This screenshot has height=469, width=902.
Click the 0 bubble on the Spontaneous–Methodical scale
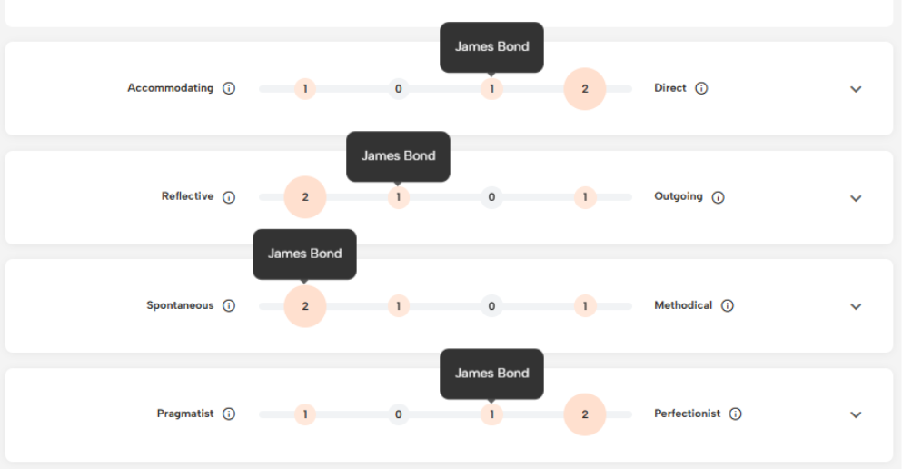491,306
